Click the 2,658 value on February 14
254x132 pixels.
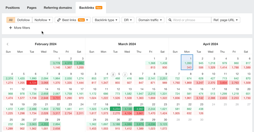coord(44,94)
